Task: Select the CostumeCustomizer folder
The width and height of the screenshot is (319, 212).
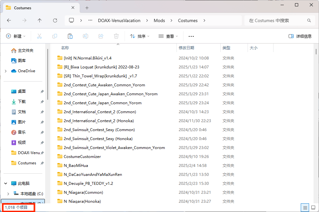Action: click(x=82, y=157)
